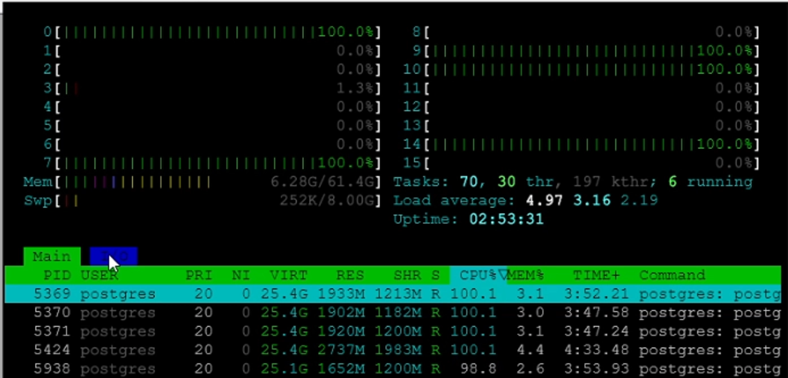This screenshot has width=788, height=378.
Task: Click the CPU% sort column header
Action: [x=477, y=275]
